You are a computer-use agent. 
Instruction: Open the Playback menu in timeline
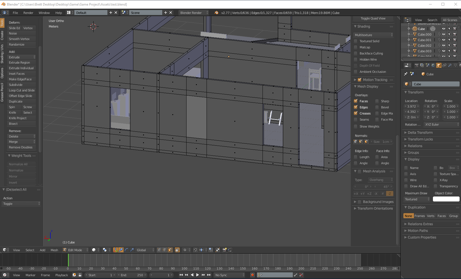coord(62,275)
